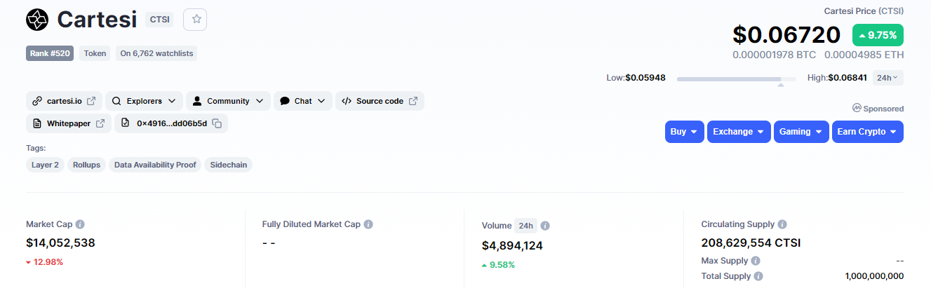
Task: Click the Cartesi logo icon
Action: click(37, 20)
